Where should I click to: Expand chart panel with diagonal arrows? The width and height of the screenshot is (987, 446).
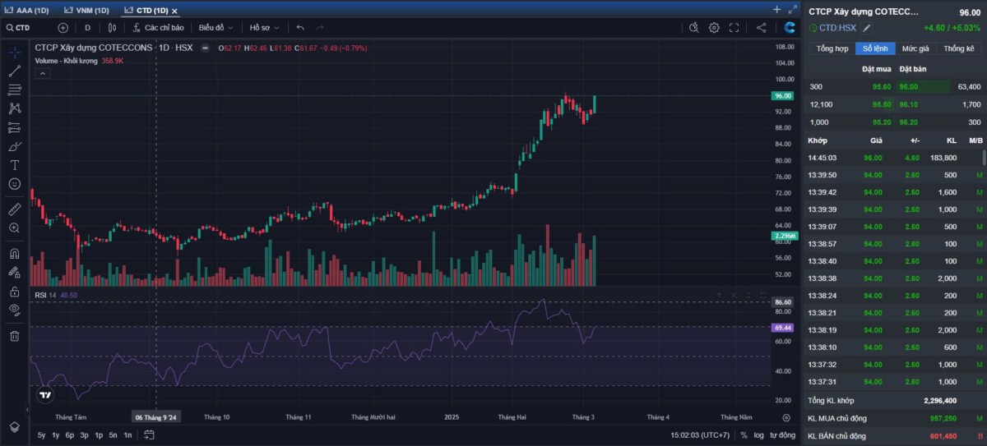(x=793, y=9)
